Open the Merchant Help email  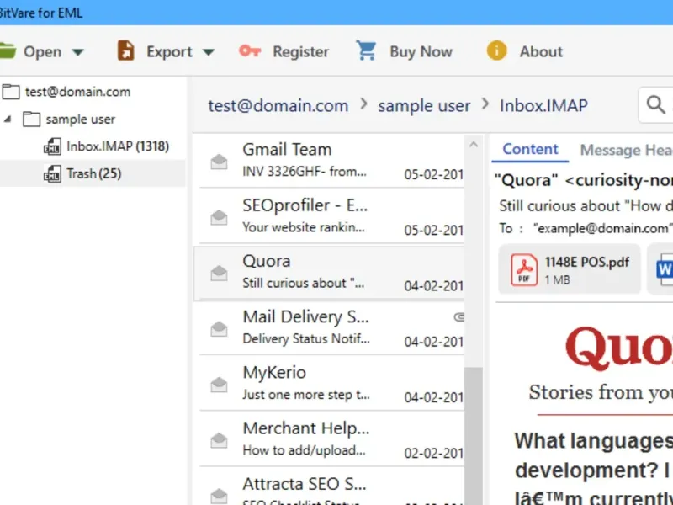pyautogui.click(x=331, y=439)
